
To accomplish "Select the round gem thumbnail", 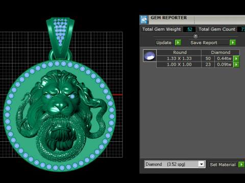I will point(150,56).
